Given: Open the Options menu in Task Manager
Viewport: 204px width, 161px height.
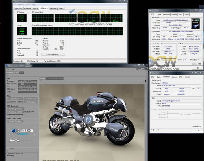Looking at the screenshot, I should [x=21, y=5].
